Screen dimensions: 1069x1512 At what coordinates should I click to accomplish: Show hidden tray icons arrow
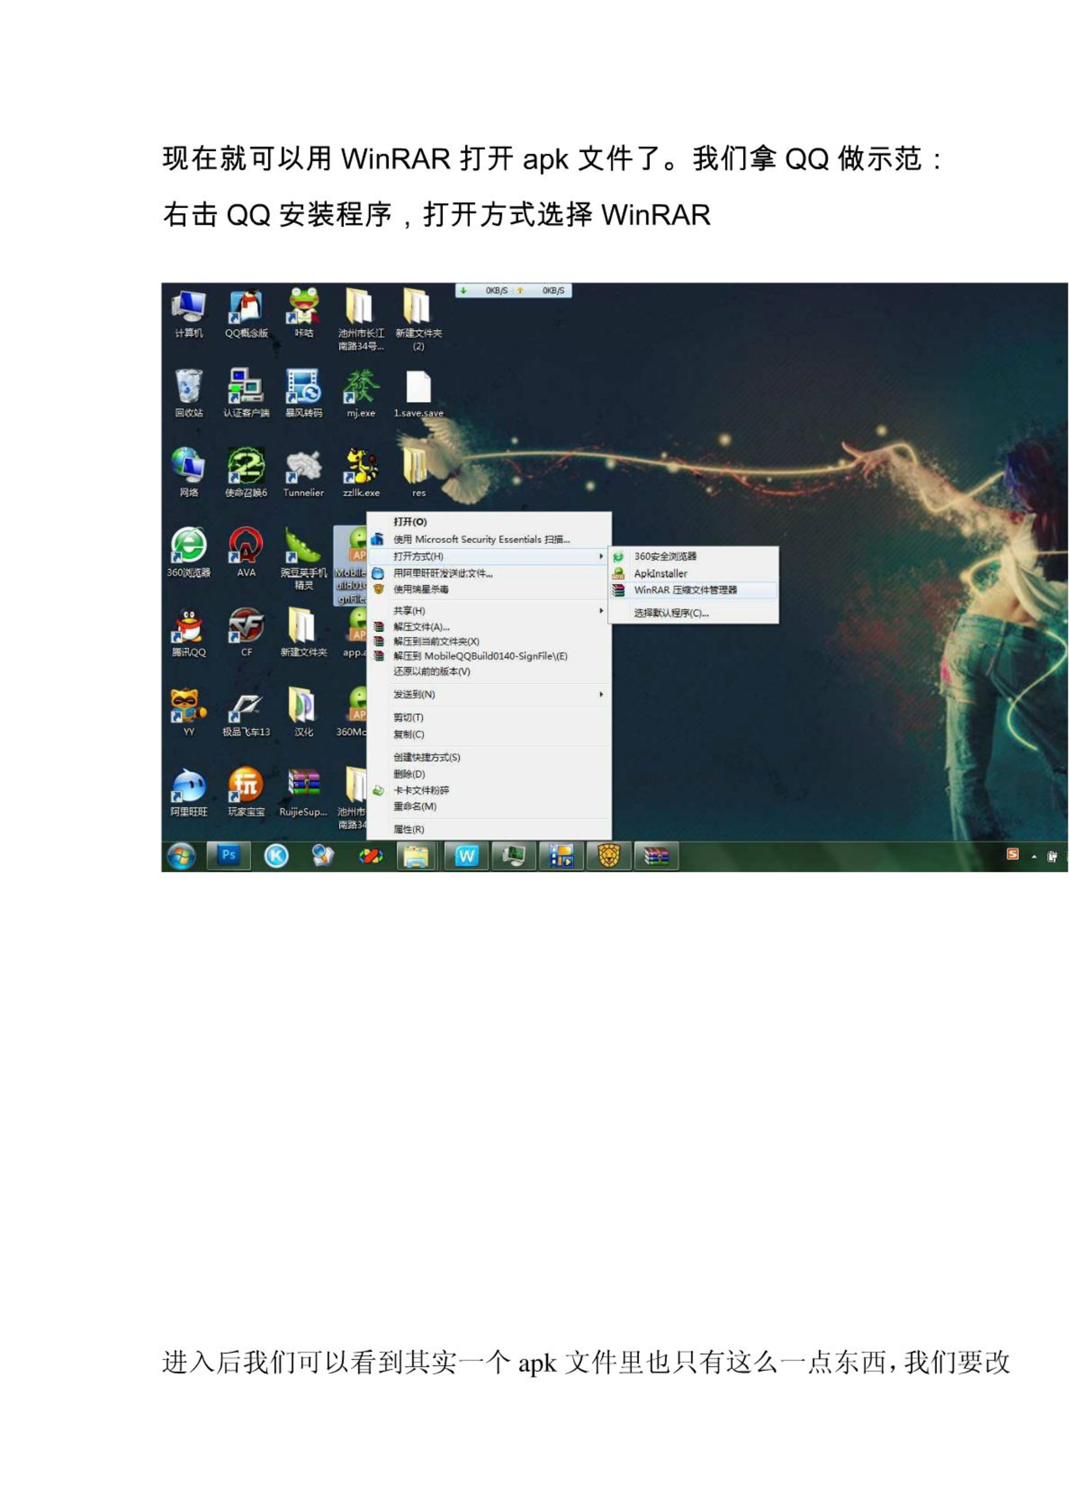click(1033, 857)
